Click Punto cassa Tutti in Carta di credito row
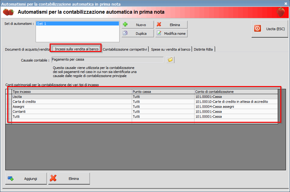This screenshot has height=192, width=290. pos(163,102)
